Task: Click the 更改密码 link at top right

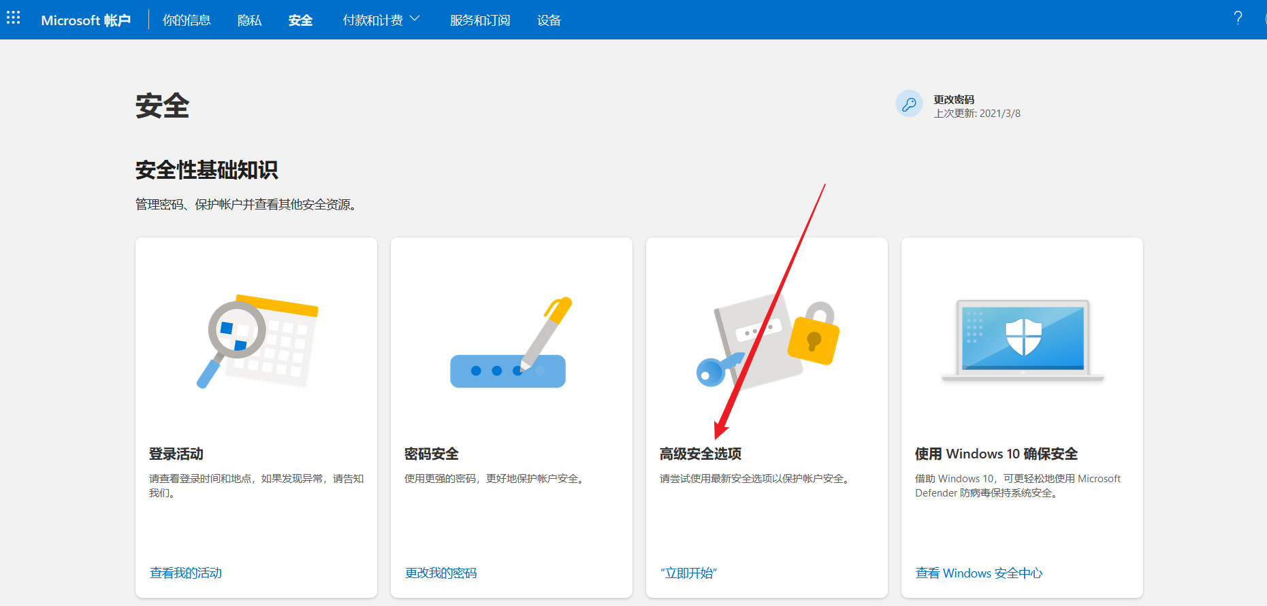Action: point(954,99)
